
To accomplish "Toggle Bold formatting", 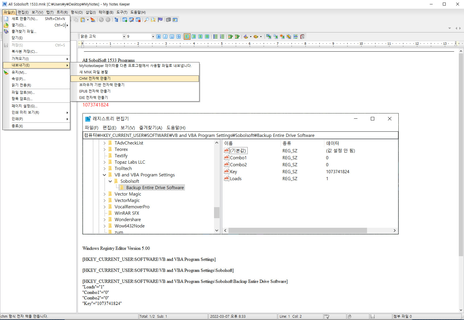I will [x=159, y=37].
